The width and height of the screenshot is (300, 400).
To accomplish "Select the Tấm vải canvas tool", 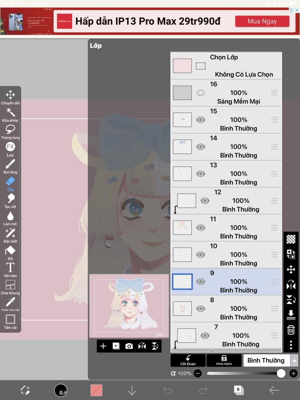I will coord(10,322).
